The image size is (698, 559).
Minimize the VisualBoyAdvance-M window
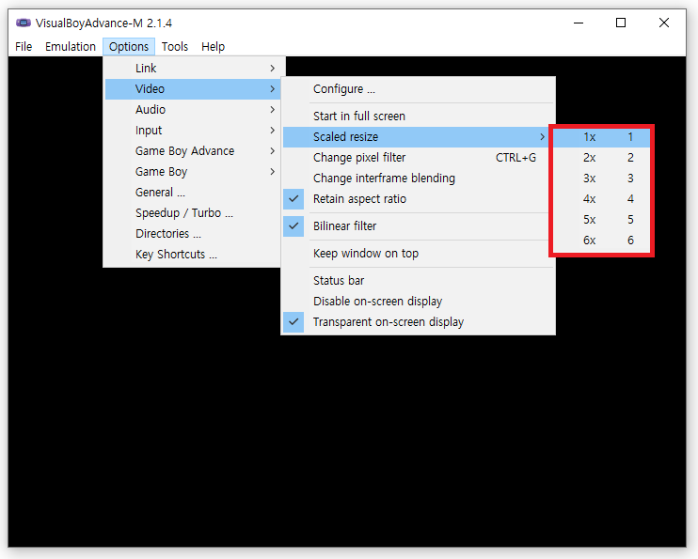(579, 23)
